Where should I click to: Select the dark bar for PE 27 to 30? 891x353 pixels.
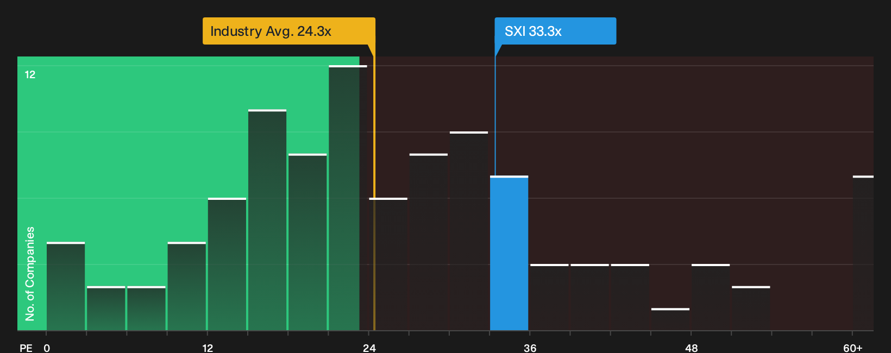coord(429,242)
